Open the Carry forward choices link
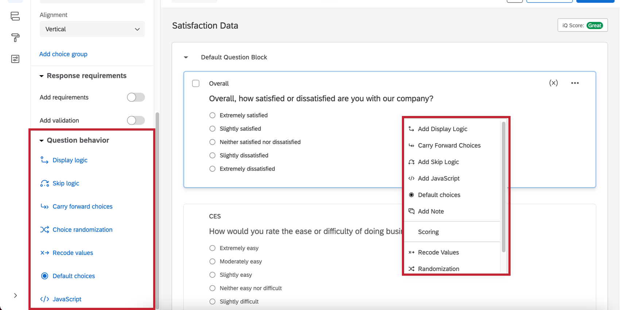Viewport: 620px width, 310px height. tap(82, 206)
